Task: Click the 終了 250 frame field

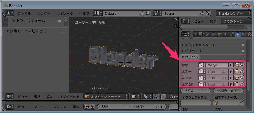Action: (x=149, y=107)
